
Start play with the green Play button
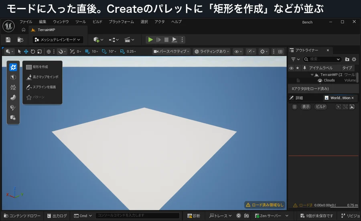150,40
